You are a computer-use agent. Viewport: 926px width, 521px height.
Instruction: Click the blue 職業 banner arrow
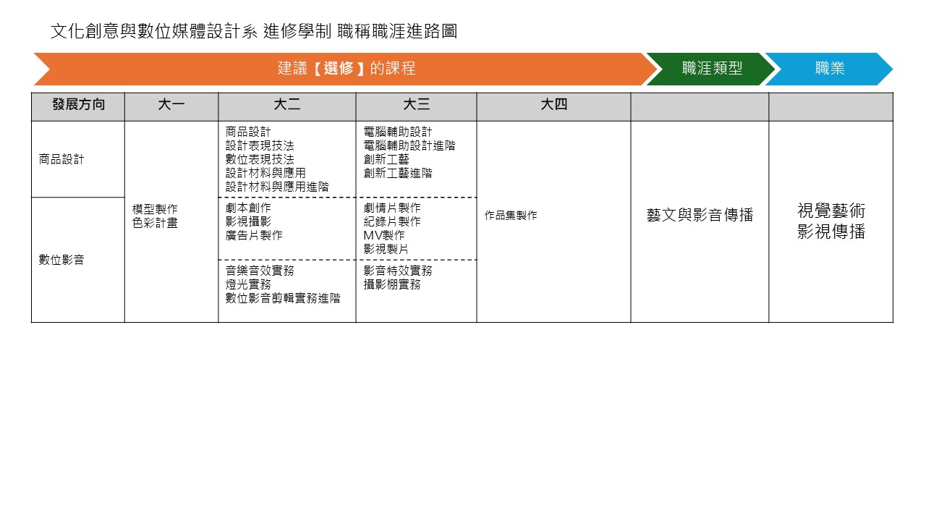pyautogui.click(x=828, y=69)
